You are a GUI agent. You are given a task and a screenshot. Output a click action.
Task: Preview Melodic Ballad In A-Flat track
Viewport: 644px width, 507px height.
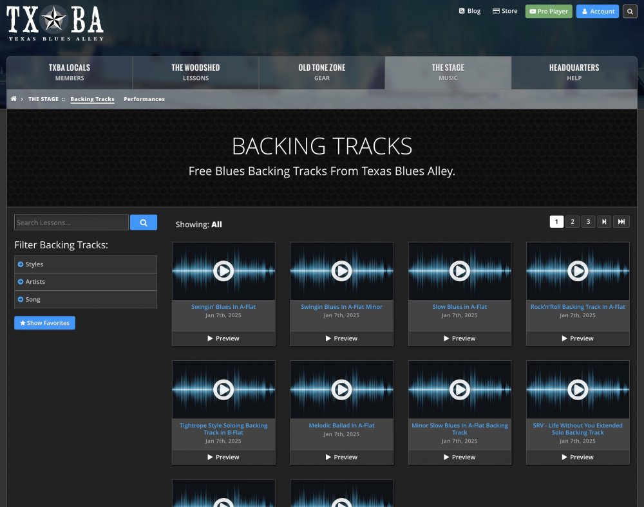pos(341,457)
